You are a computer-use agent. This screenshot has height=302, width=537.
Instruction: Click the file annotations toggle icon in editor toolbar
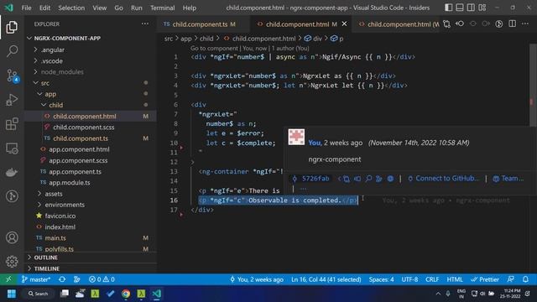coord(499,24)
